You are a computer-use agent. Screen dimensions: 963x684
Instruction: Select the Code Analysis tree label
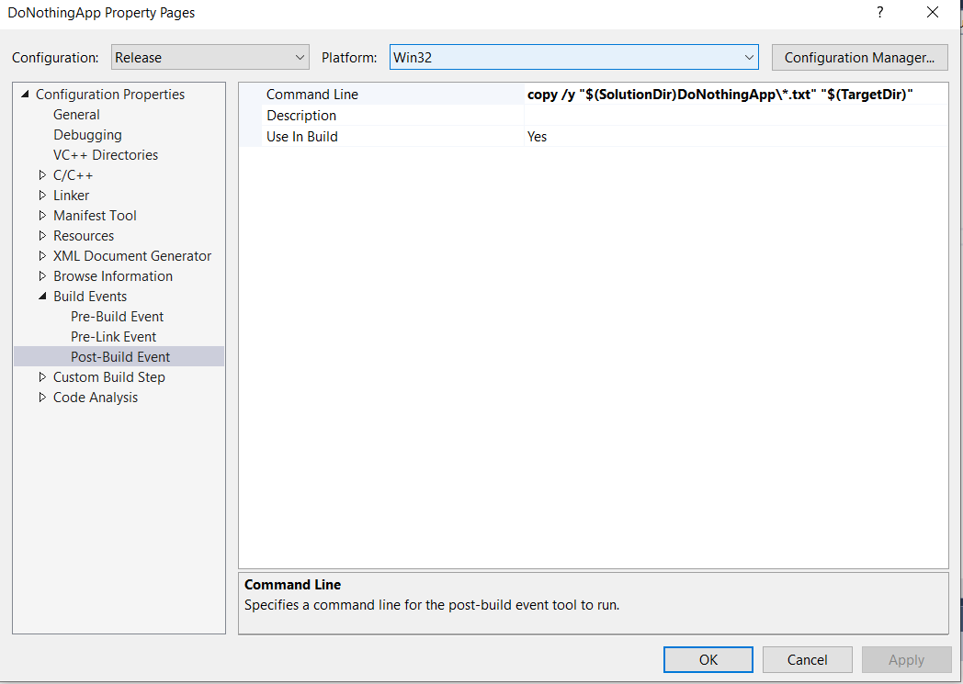[x=96, y=398]
